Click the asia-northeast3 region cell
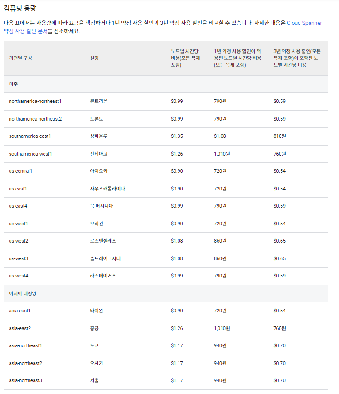Viewport: 339px width, 394px height. pyautogui.click(x=25, y=380)
